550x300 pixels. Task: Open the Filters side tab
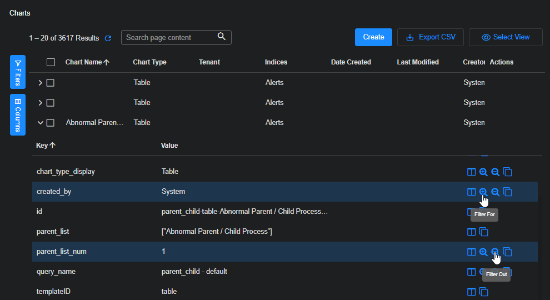18,72
